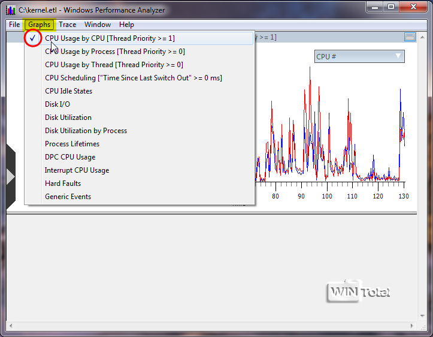The width and height of the screenshot is (433, 337).
Task: Click the vertical scrollbar up arrow
Action: (422, 37)
